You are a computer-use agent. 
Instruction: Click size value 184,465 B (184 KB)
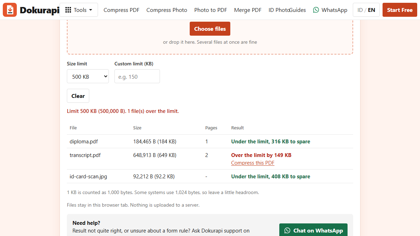click(x=155, y=142)
